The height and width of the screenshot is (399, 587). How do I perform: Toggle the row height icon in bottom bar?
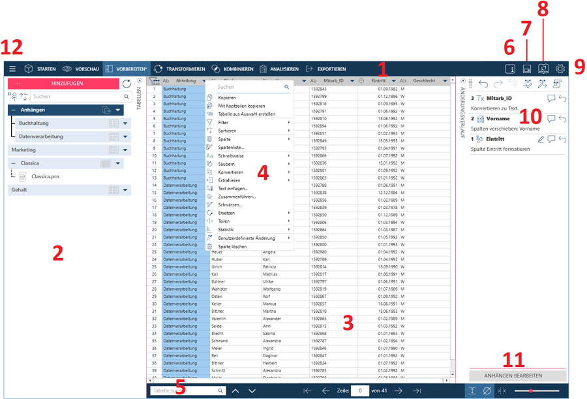pyautogui.click(x=472, y=391)
